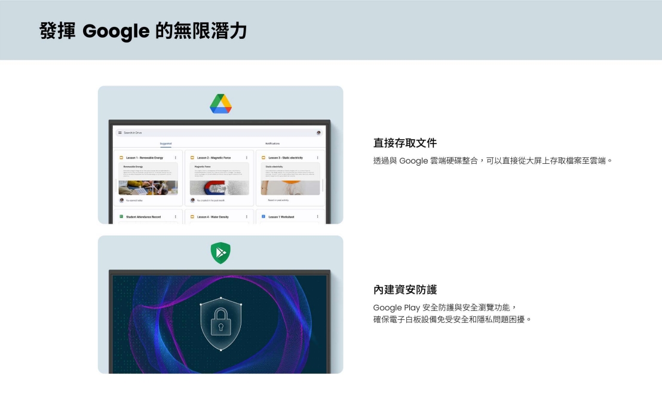Open three-dot menu for Lesson 4 - Water Density
Image resolution: width=662 pixels, height=394 pixels.
coord(247,216)
